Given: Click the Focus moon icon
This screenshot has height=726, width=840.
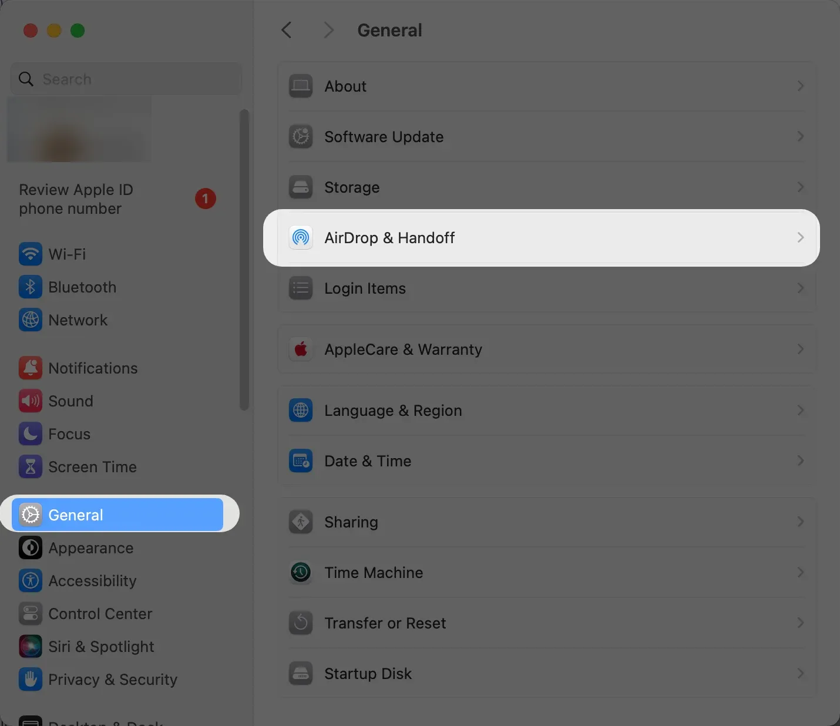Looking at the screenshot, I should point(31,434).
